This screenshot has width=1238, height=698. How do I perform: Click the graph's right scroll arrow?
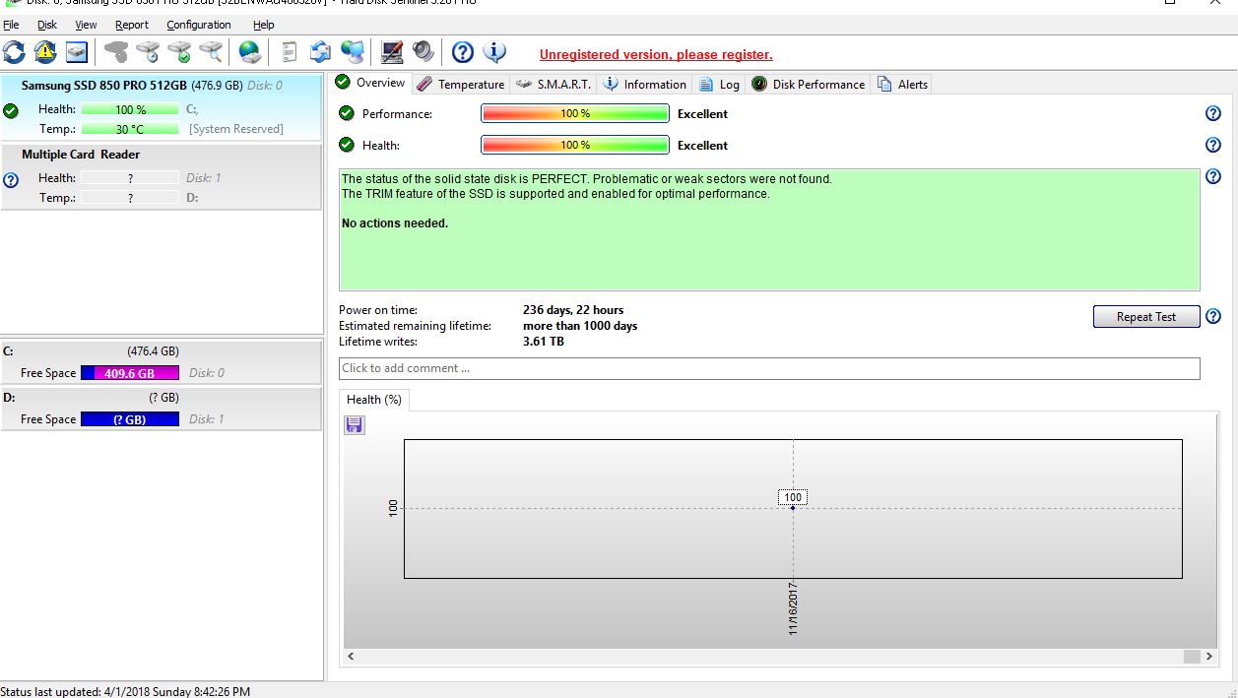tap(1209, 657)
